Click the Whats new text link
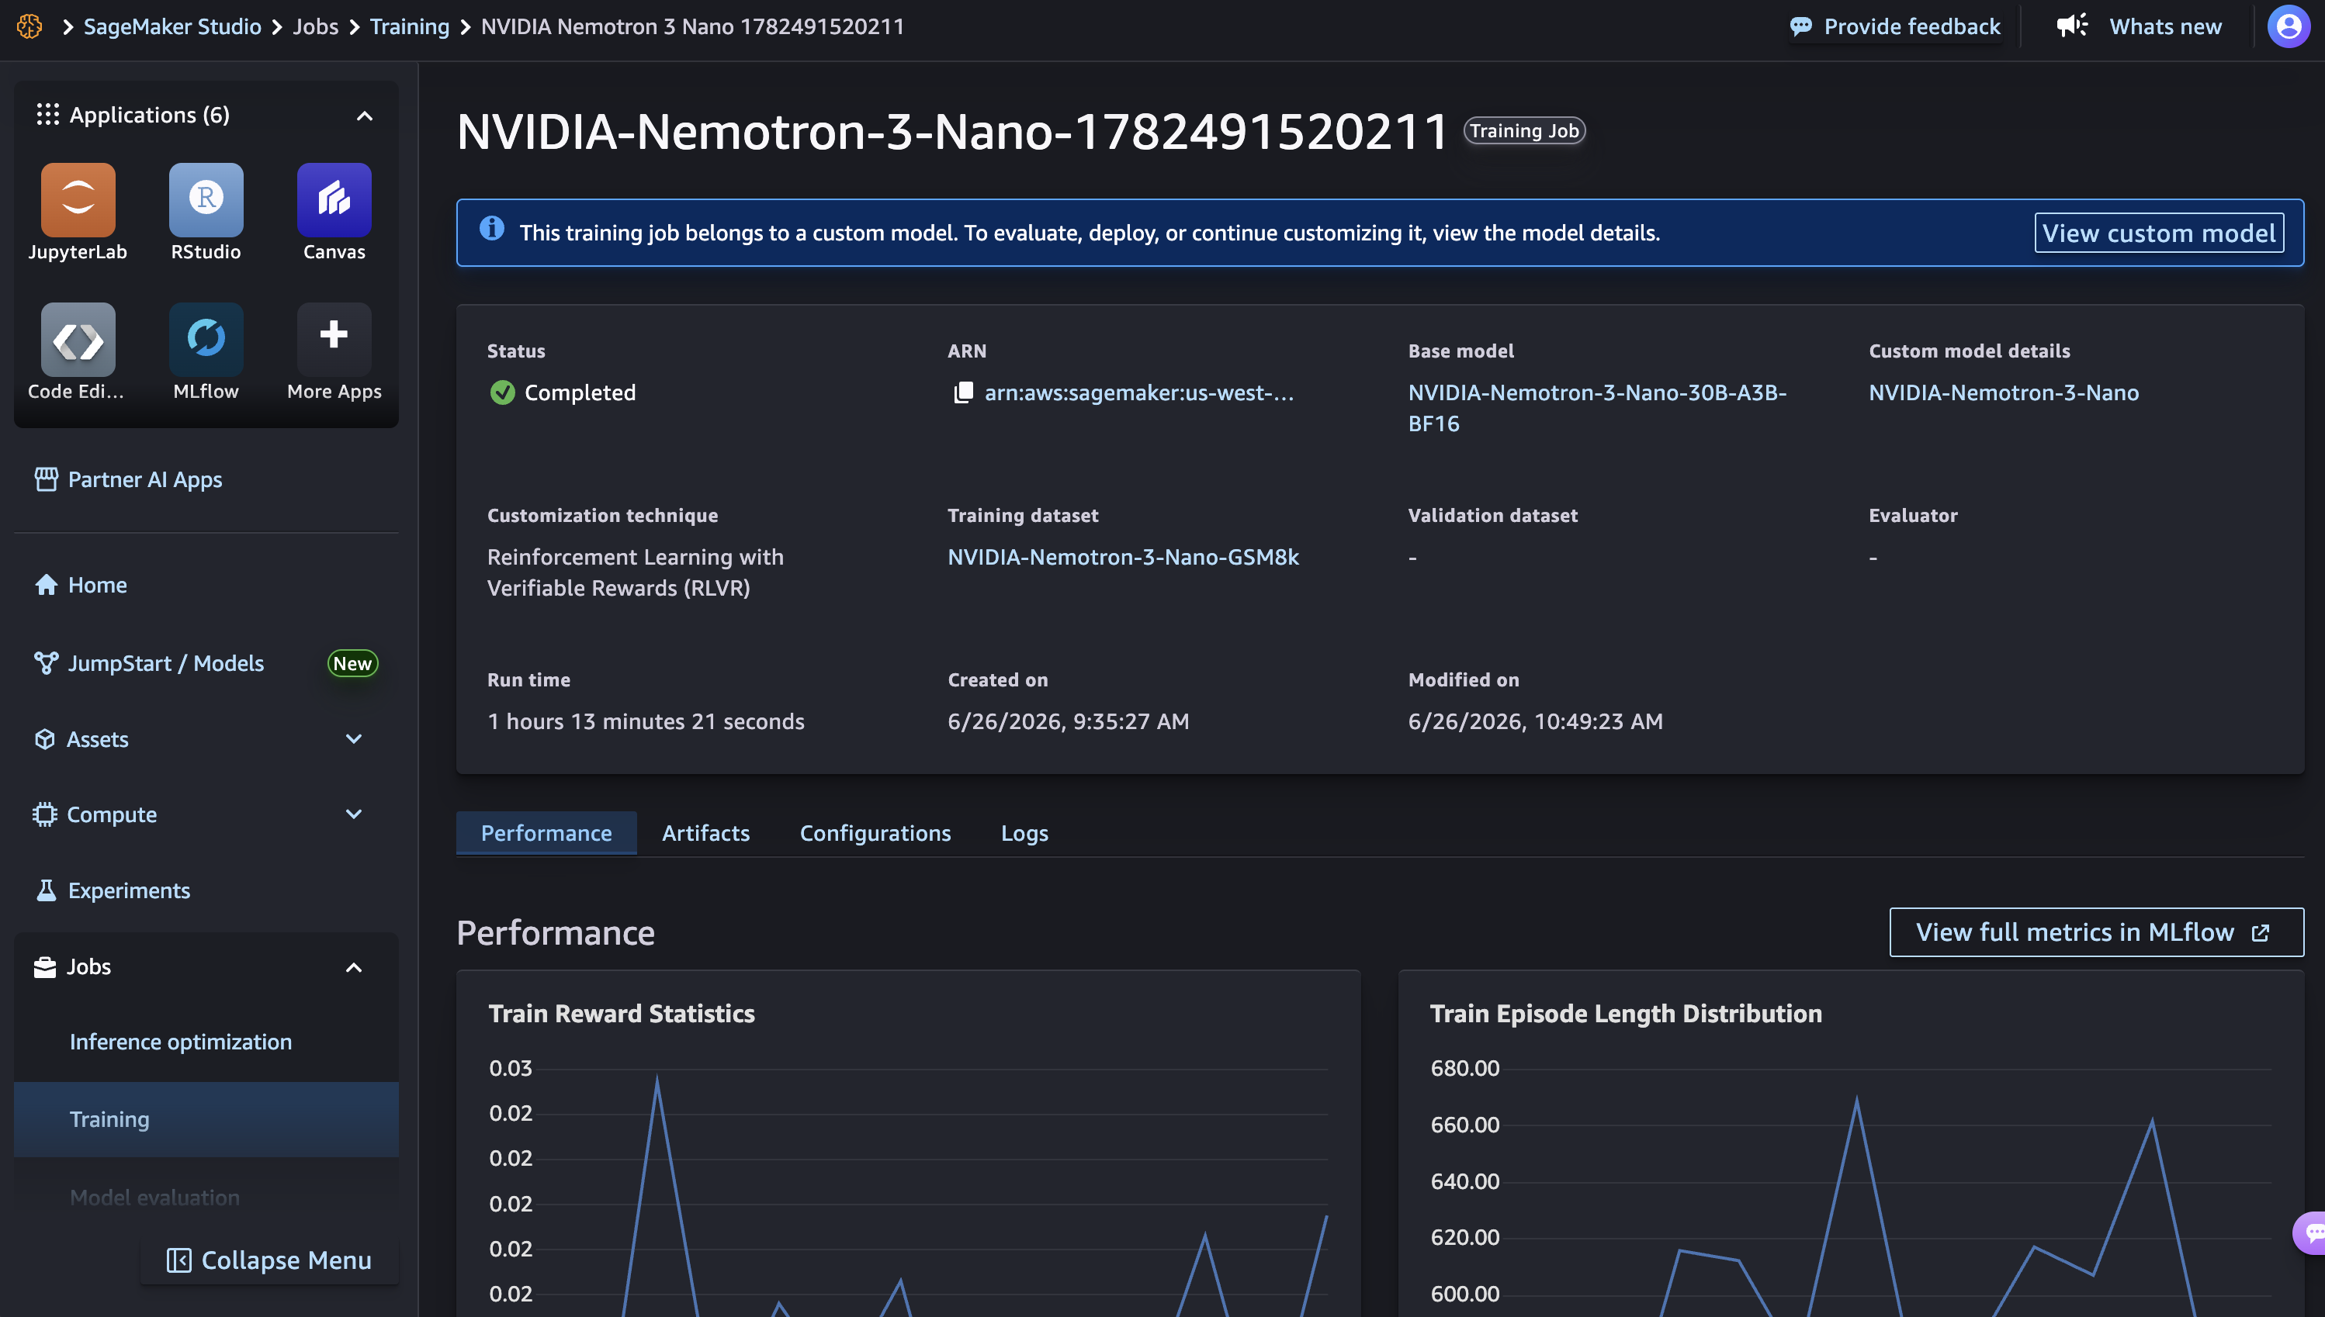2325x1317 pixels. click(2165, 26)
